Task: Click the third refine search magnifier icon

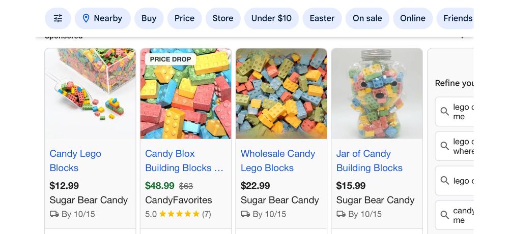Action: click(444, 181)
